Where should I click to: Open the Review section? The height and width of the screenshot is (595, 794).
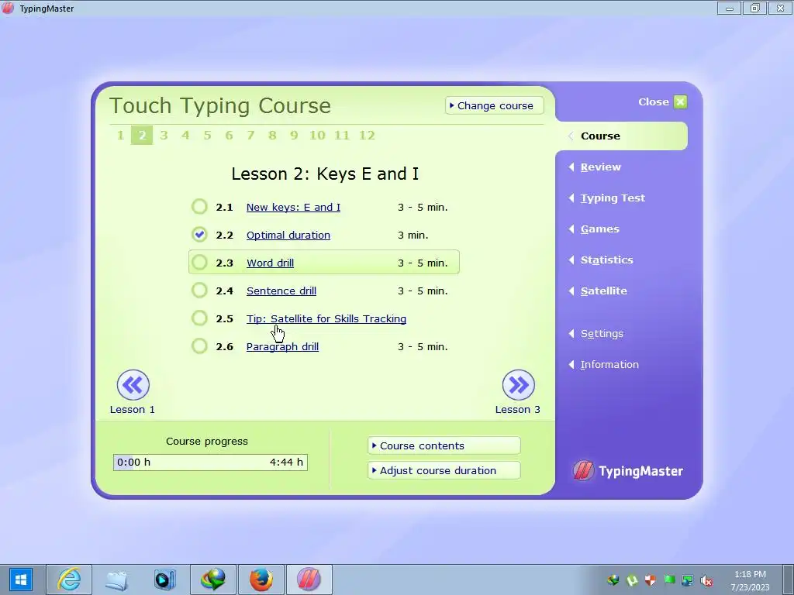601,167
